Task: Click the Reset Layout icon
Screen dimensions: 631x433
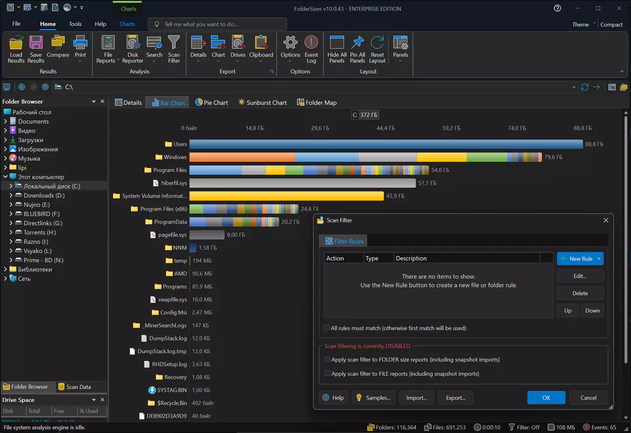Action: 377,43
